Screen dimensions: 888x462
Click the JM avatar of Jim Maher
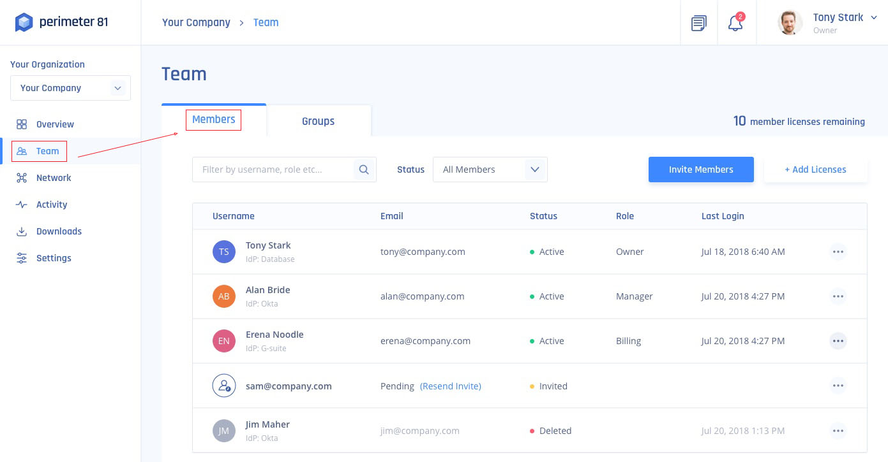224,431
